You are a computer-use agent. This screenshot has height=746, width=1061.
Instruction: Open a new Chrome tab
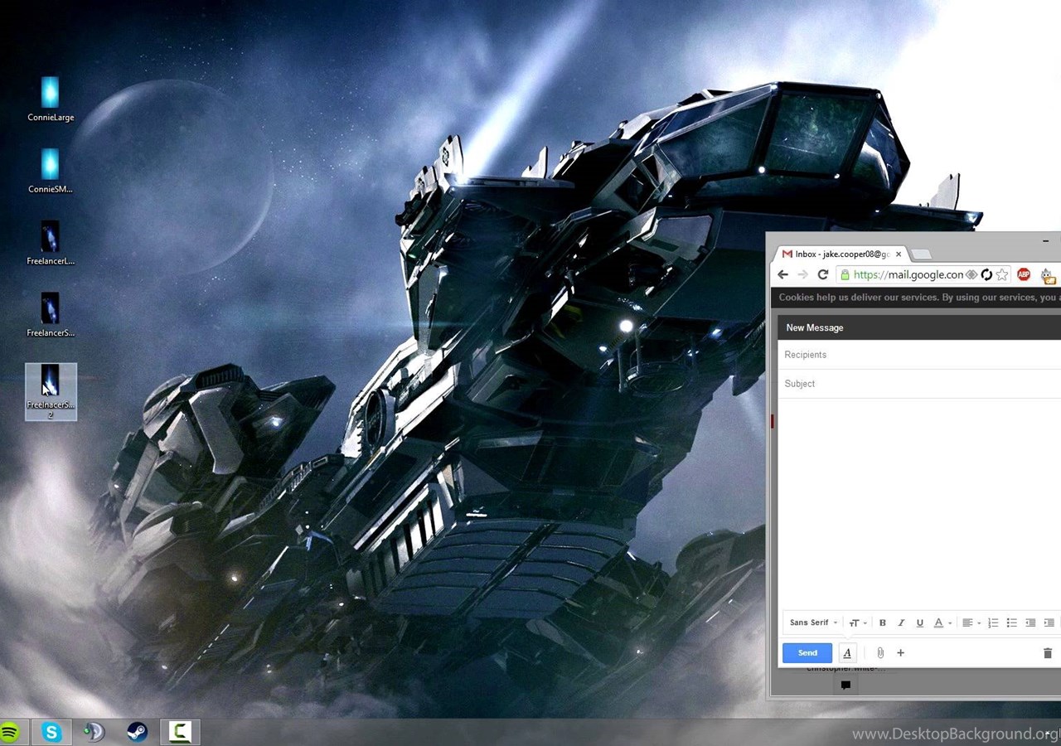[x=921, y=254]
